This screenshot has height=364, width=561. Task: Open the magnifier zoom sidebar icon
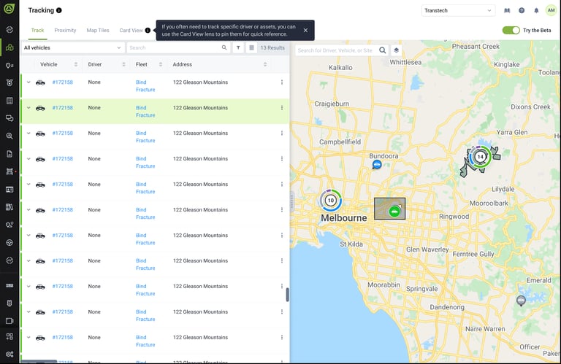9,136
